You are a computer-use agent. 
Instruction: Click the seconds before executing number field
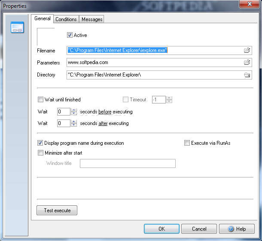pos(64,112)
